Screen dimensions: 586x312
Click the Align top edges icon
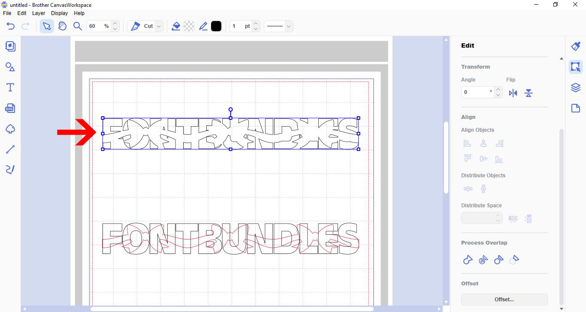(x=468, y=159)
